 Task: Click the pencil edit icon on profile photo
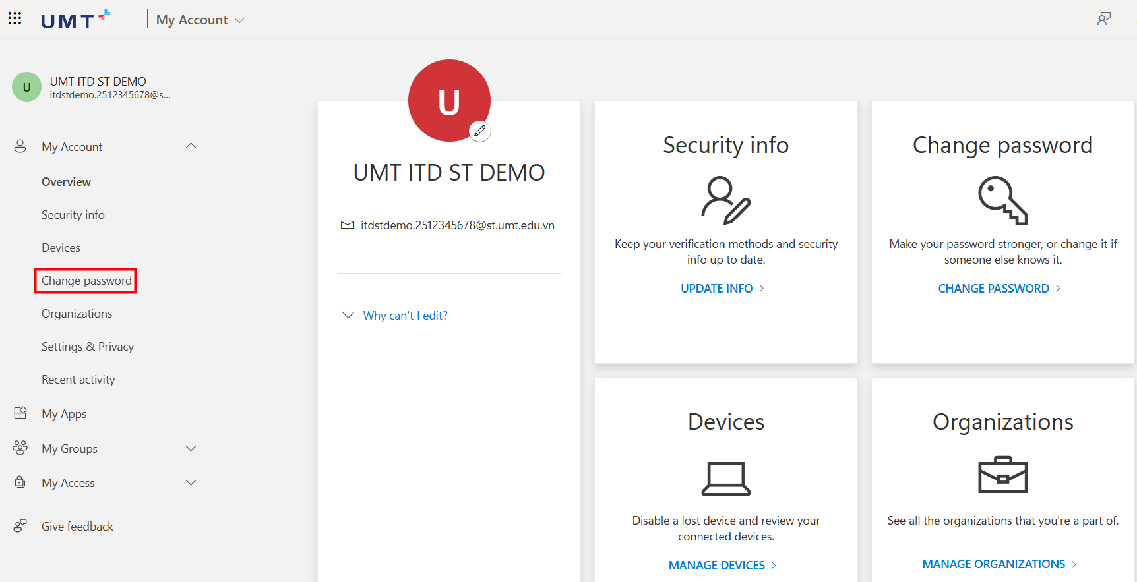click(479, 131)
